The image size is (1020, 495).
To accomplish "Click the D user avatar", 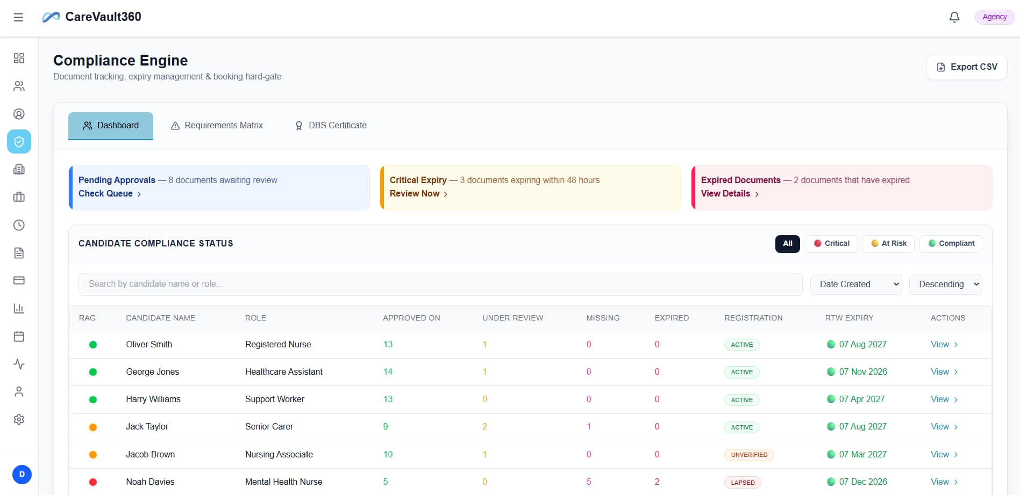I will [22, 474].
